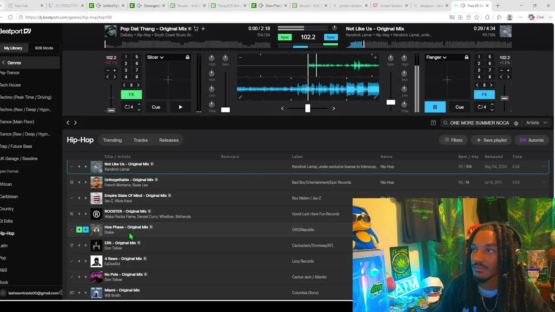
Task: Switch to Releases tab
Action: pyautogui.click(x=169, y=140)
